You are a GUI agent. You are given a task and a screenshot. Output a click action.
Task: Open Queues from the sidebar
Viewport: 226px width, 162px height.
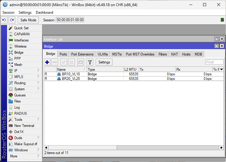[x=20, y=95]
